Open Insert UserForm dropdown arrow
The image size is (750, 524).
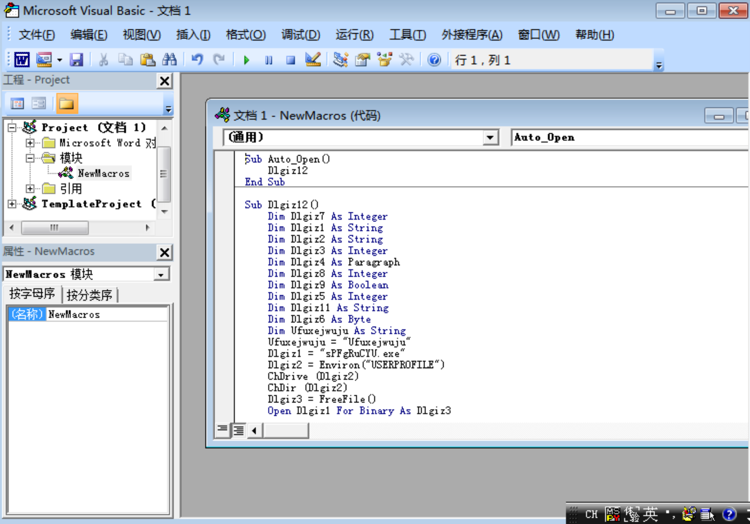point(59,60)
